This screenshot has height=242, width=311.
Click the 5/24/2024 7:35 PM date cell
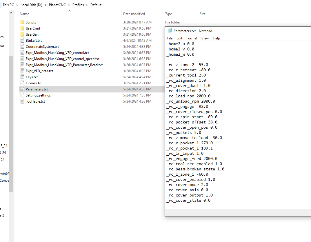pos(137,95)
